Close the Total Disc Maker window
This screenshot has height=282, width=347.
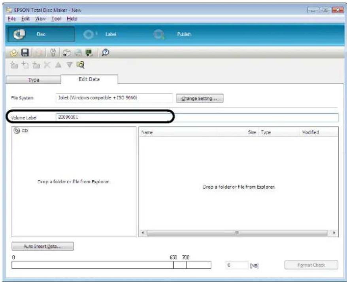click(x=338, y=10)
